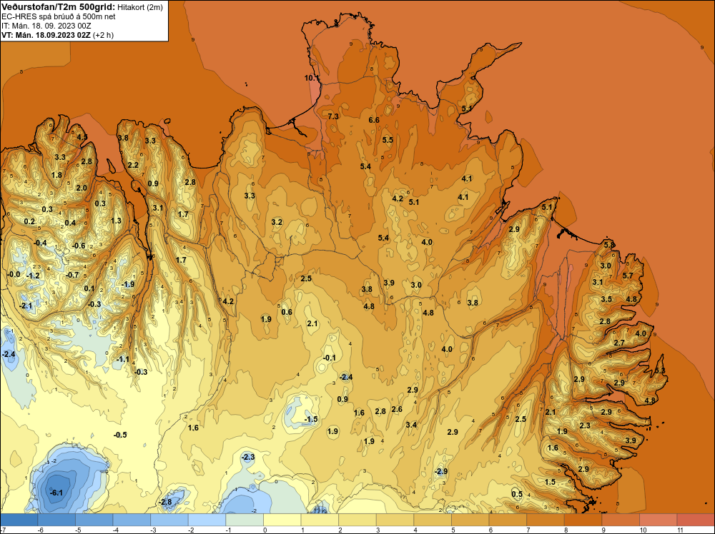Click the '1.3' temperature value
715x534 pixels.
click(117, 221)
